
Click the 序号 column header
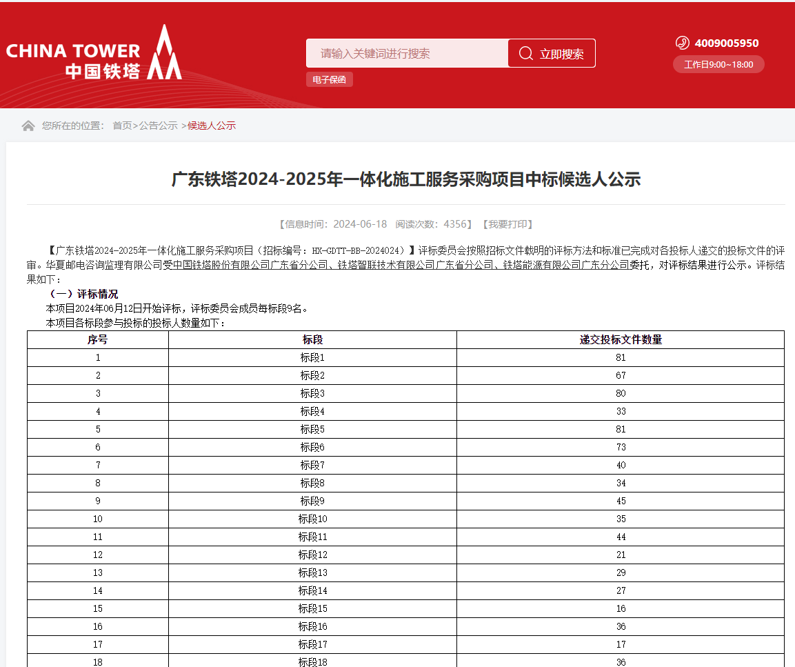pyautogui.click(x=97, y=339)
